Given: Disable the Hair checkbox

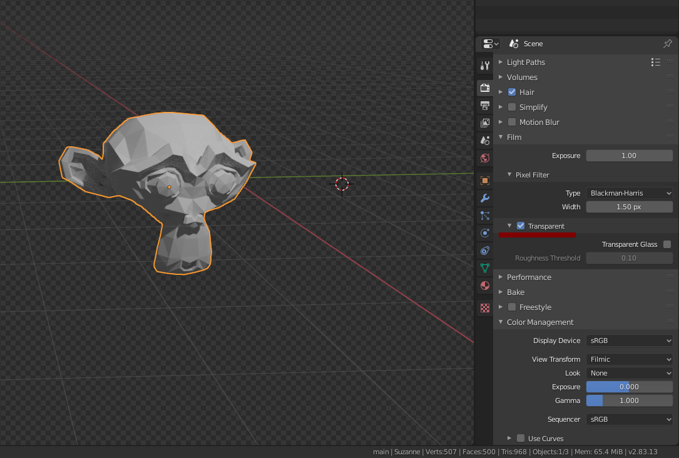Looking at the screenshot, I should (x=512, y=92).
